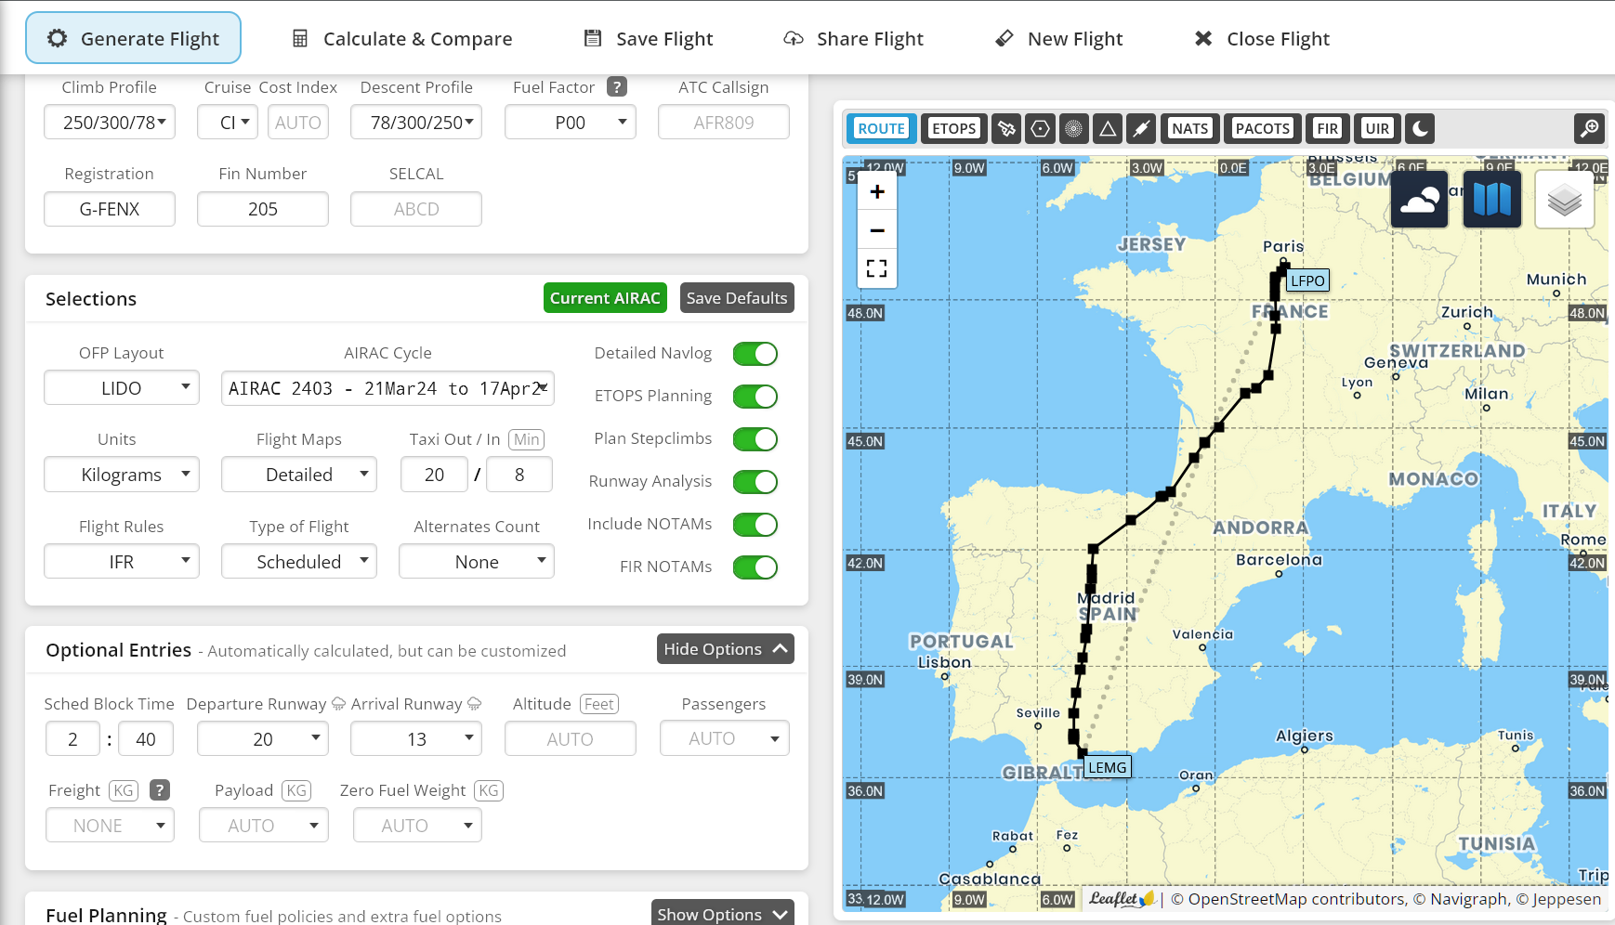Click the Freight help question mark
The height and width of the screenshot is (925, 1615).
[160, 789]
